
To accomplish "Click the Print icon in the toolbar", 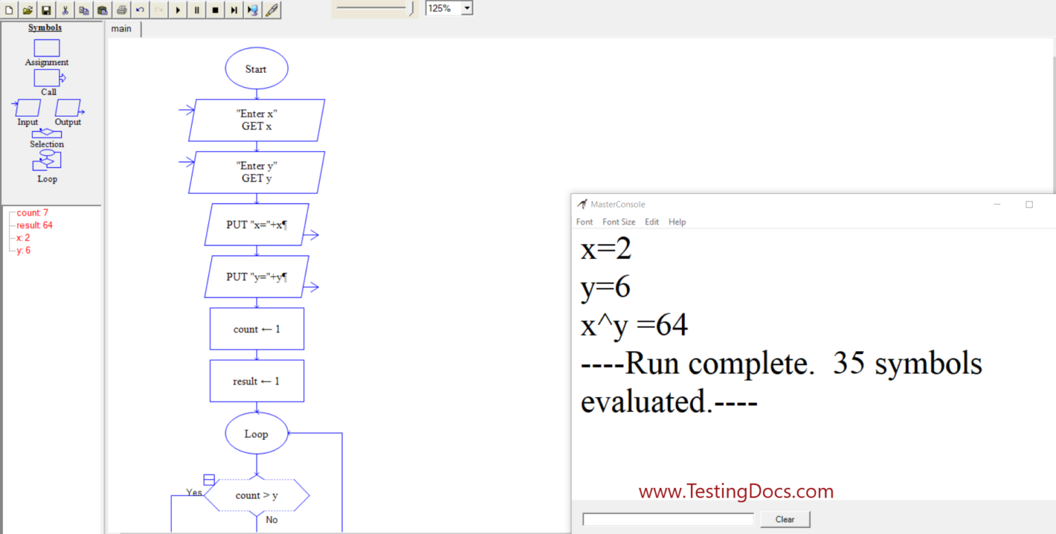I will coord(122,10).
